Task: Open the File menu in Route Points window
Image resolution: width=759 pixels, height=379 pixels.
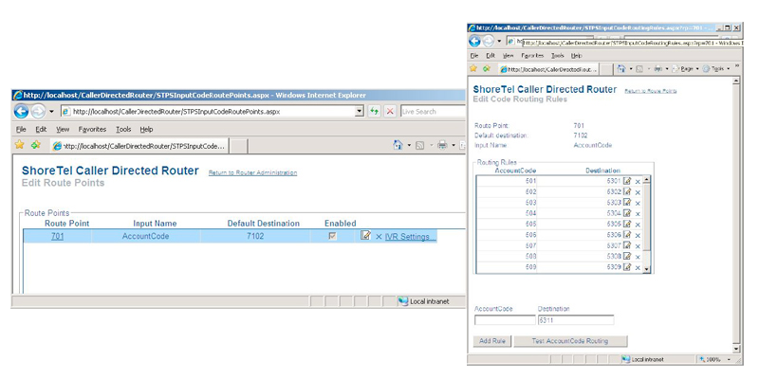Action: [21, 129]
